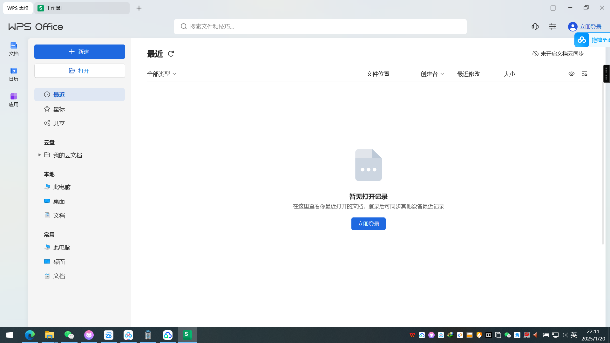Click the user avatar icon
Image resolution: width=610 pixels, height=343 pixels.
click(x=573, y=27)
